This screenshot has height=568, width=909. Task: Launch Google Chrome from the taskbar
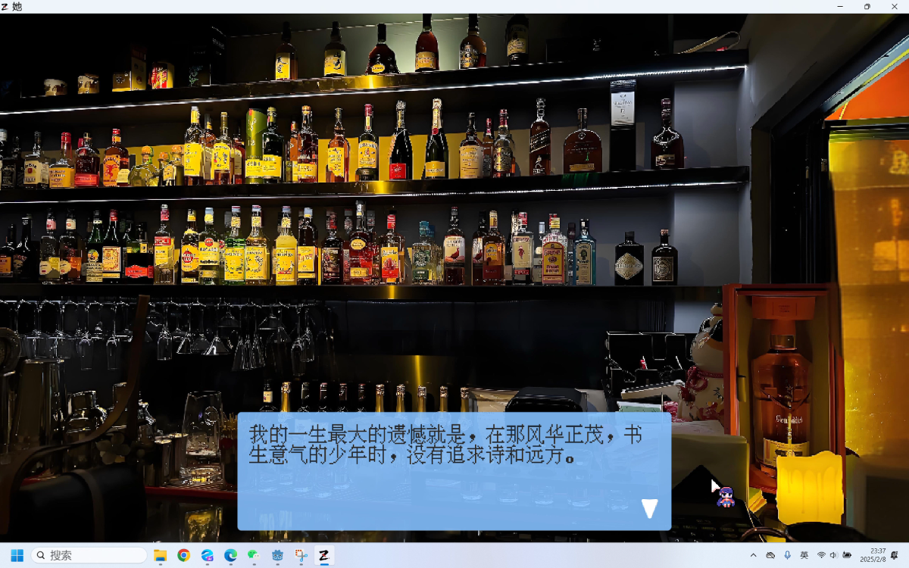point(183,555)
